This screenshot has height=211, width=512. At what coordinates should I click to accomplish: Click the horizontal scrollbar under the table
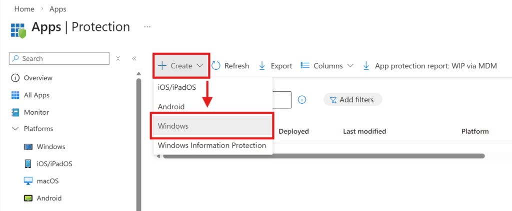320,156
